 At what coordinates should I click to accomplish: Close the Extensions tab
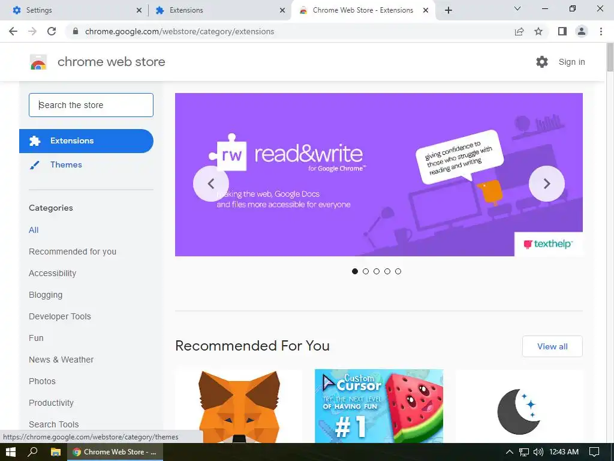[282, 10]
